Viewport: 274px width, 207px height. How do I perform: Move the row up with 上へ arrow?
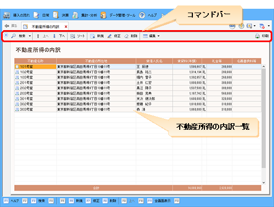pos(38,36)
